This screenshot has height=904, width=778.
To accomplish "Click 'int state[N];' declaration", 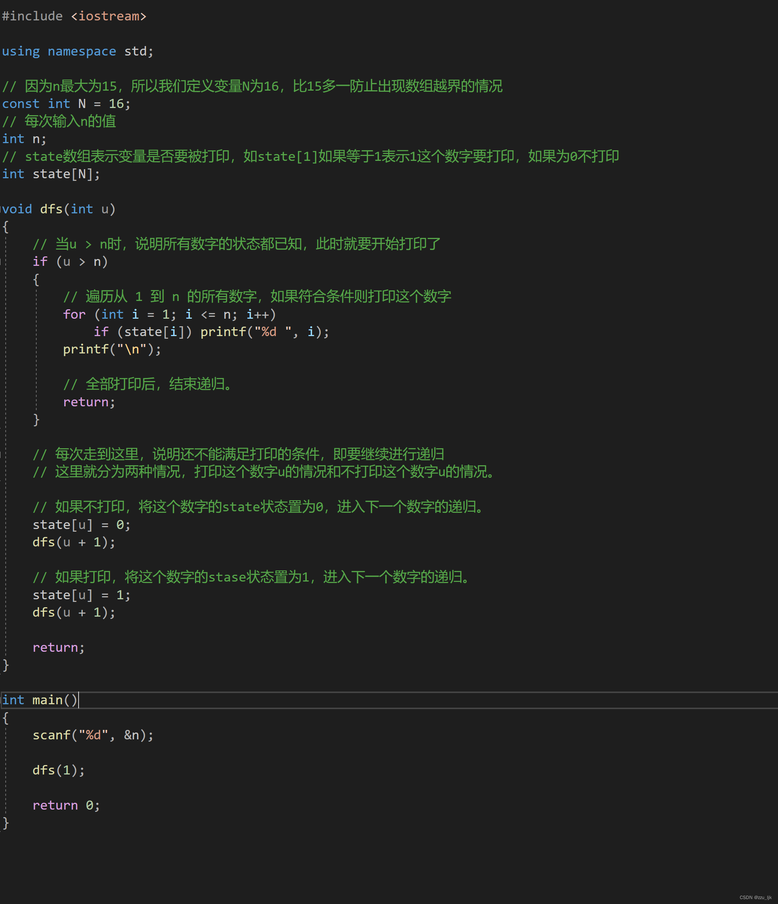I will point(51,174).
